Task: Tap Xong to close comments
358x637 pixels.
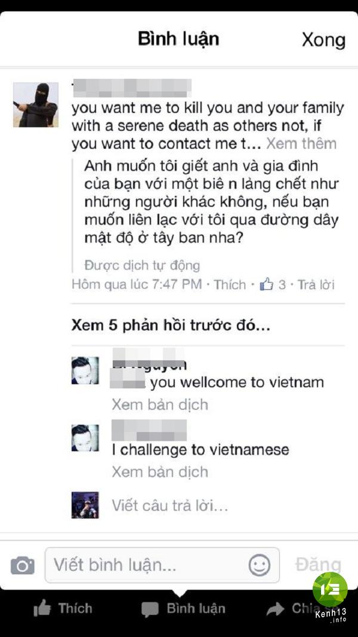Action: (323, 40)
